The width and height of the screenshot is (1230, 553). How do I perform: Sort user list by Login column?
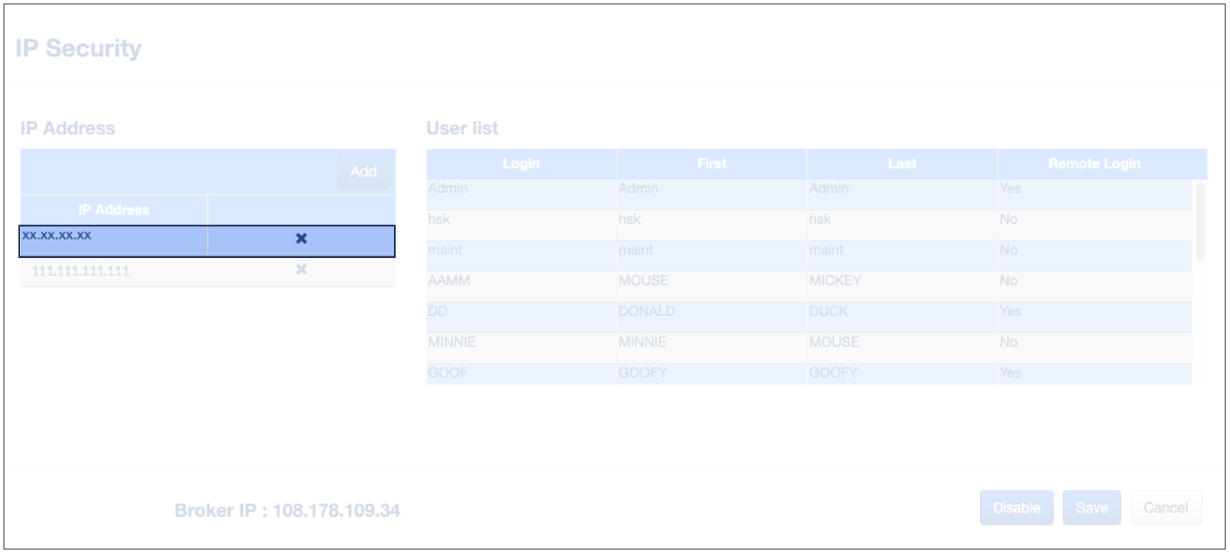click(521, 164)
